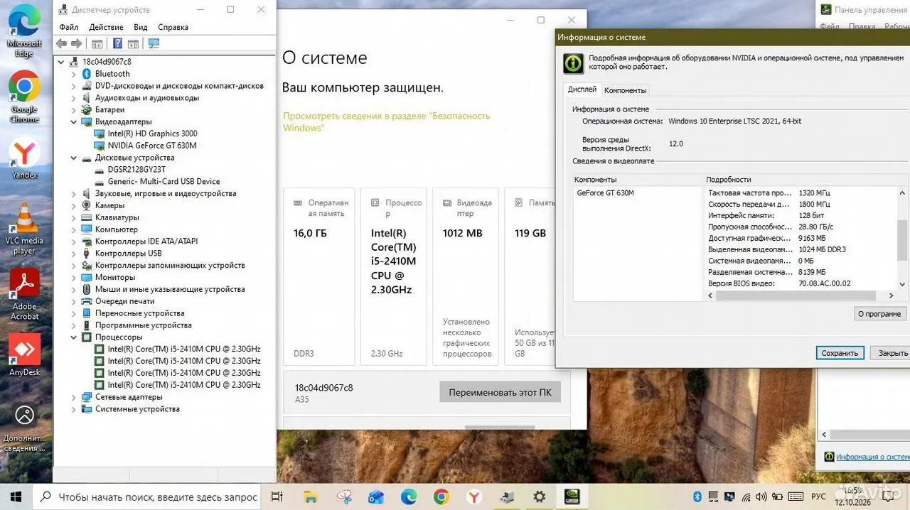Image resolution: width=910 pixels, height=510 pixels.
Task: Click the Windows Start button
Action: pos(15,497)
